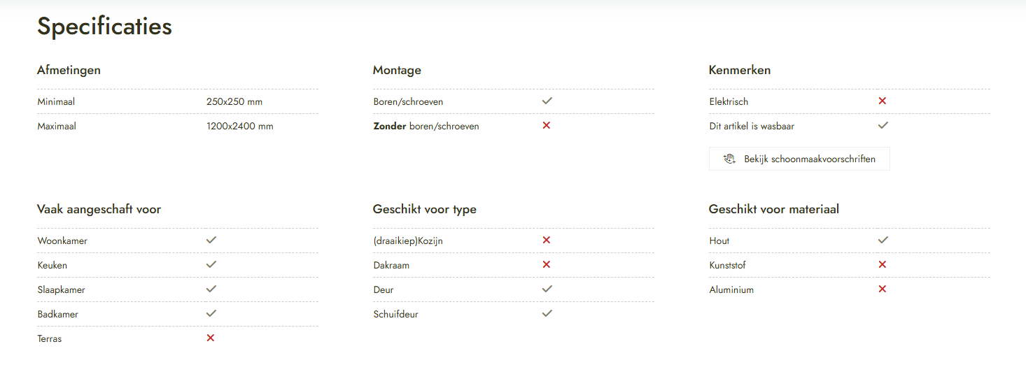Click the checkmark next to Woonkamer
Screen dimensions: 1026x372
(211, 240)
